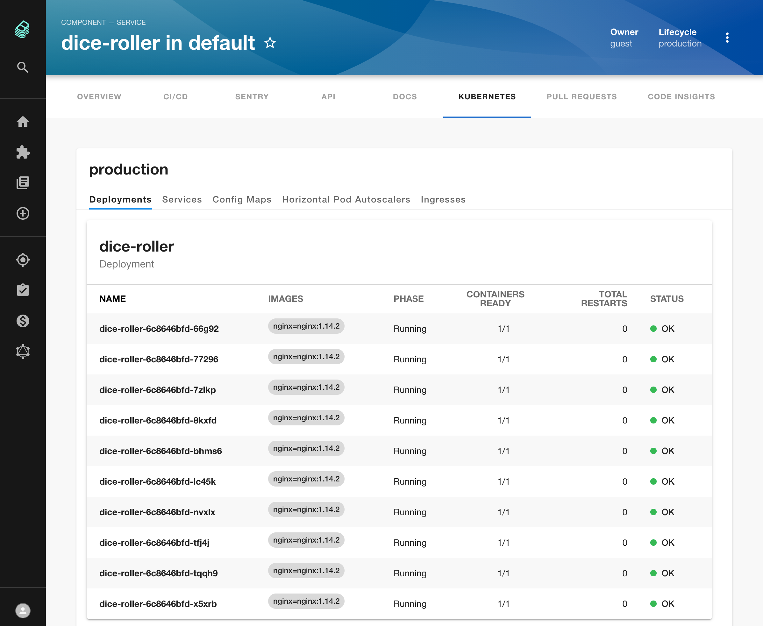Open Docs library icon in sidebar

(x=23, y=183)
